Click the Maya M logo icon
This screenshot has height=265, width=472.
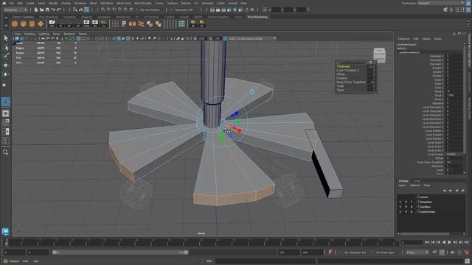pos(5,231)
